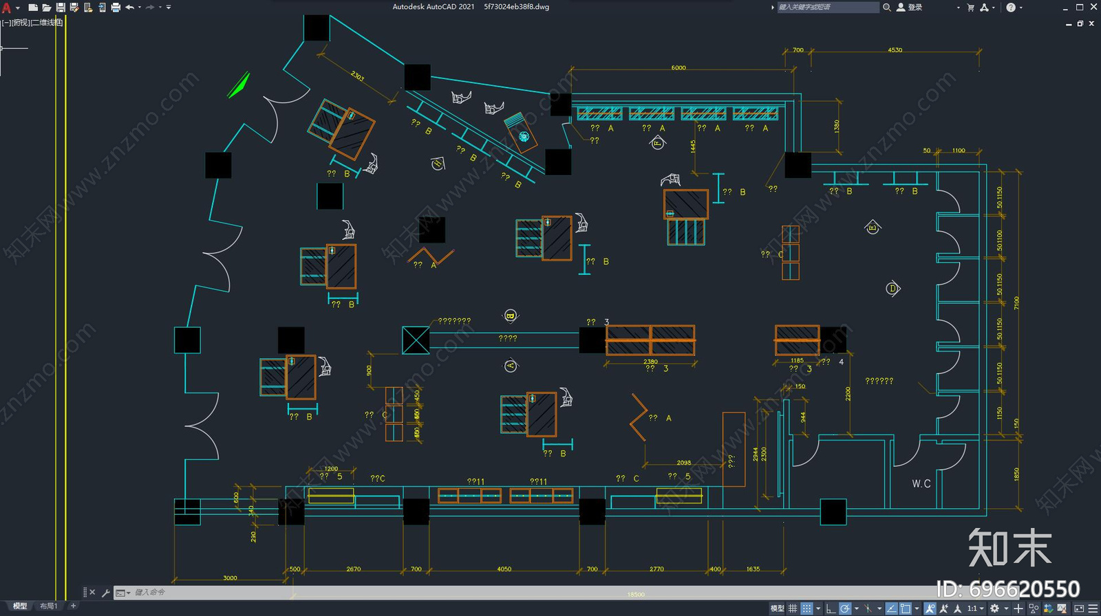Image resolution: width=1101 pixels, height=616 pixels.
Task: Click the Autodesk network triangle icon
Action: pyautogui.click(x=984, y=8)
